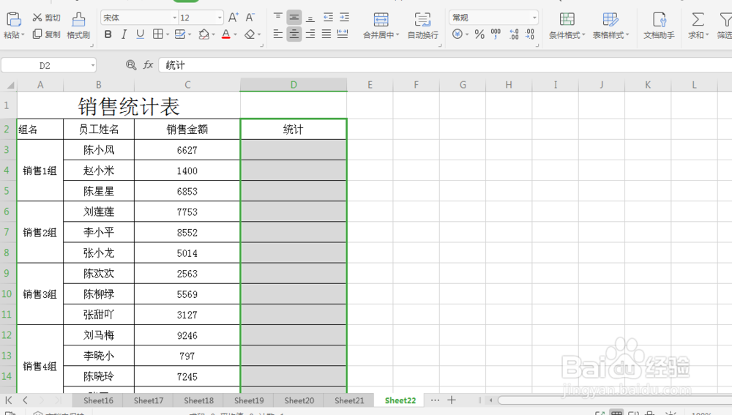Select column D header
This screenshot has height=415, width=732.
tap(294, 85)
